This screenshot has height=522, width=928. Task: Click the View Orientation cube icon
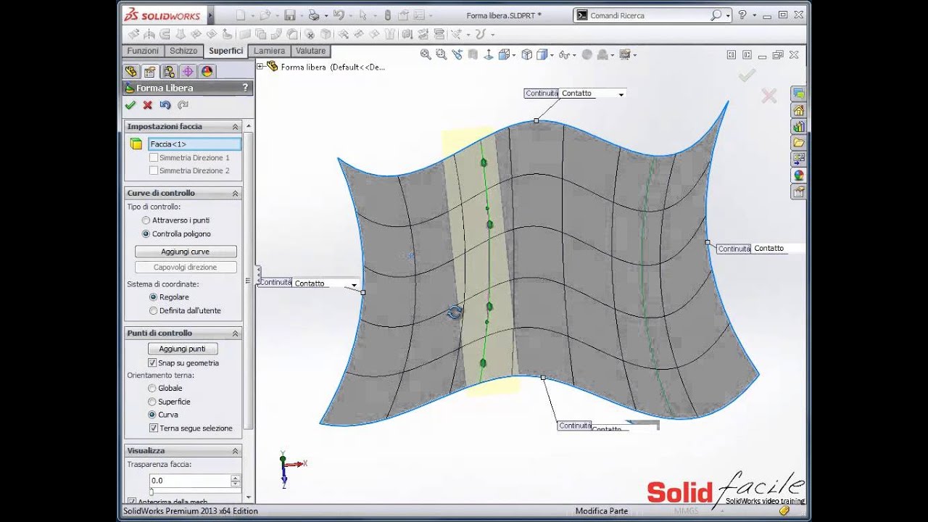(x=505, y=54)
